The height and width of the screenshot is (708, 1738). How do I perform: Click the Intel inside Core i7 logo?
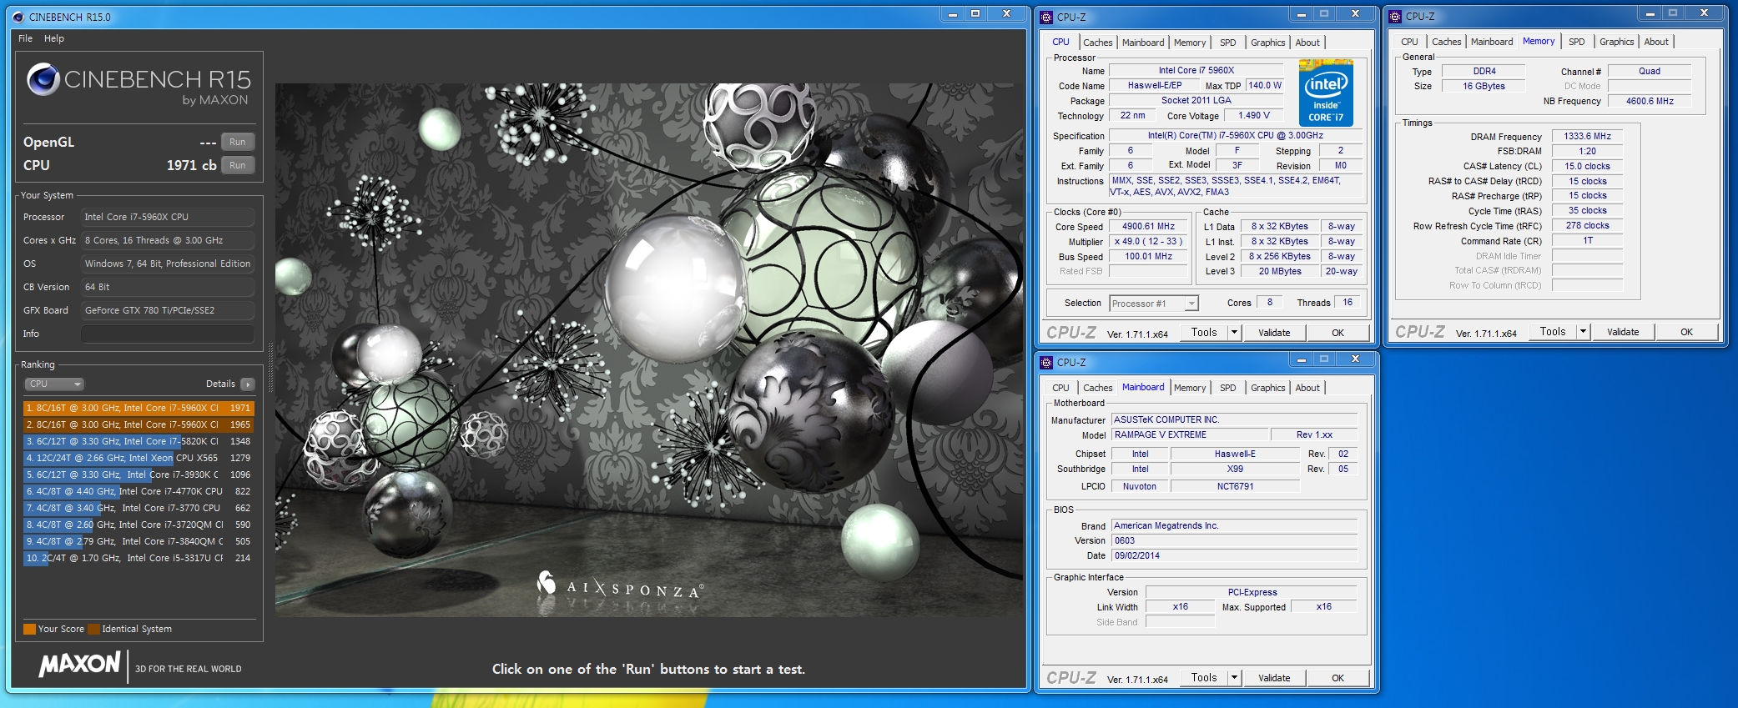(x=1326, y=93)
